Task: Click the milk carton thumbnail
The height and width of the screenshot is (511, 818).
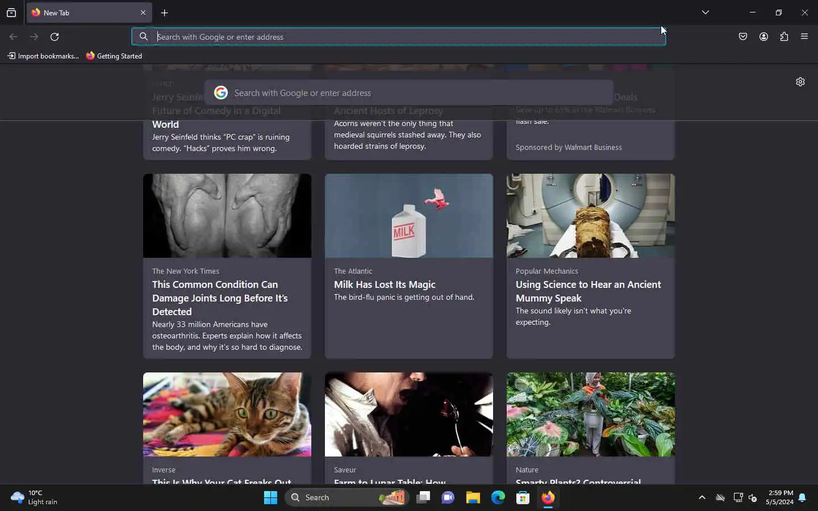Action: point(409,216)
